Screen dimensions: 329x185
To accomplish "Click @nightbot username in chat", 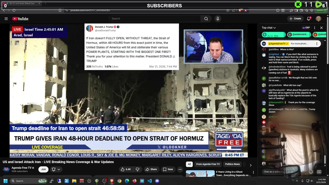I will [273, 54].
